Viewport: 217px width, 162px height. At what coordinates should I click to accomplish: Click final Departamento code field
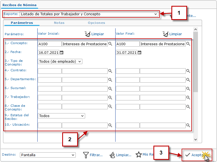click(128, 80)
